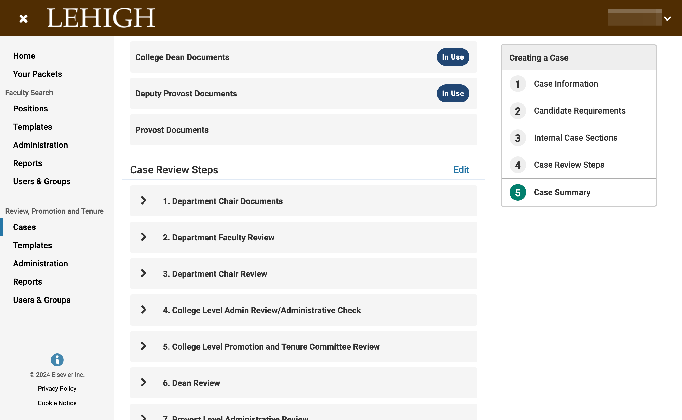Go to step 1 Case Information
The width and height of the screenshot is (682, 420).
tap(565, 84)
